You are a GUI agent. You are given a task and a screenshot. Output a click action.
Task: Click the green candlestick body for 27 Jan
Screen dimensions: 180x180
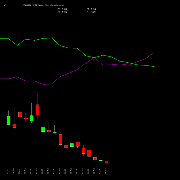coord(9,120)
